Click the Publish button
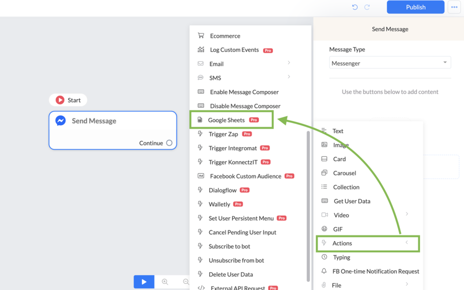464x290 pixels. (x=416, y=7)
